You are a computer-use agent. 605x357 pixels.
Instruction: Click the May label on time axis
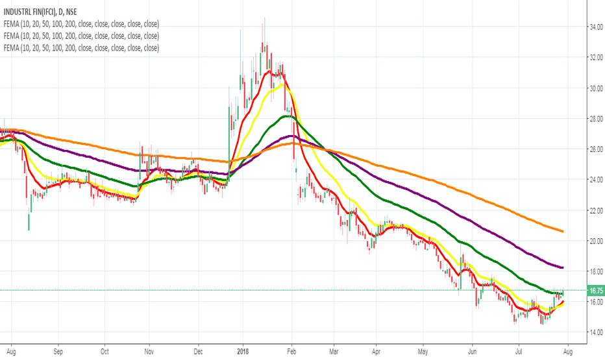pyautogui.click(x=423, y=352)
